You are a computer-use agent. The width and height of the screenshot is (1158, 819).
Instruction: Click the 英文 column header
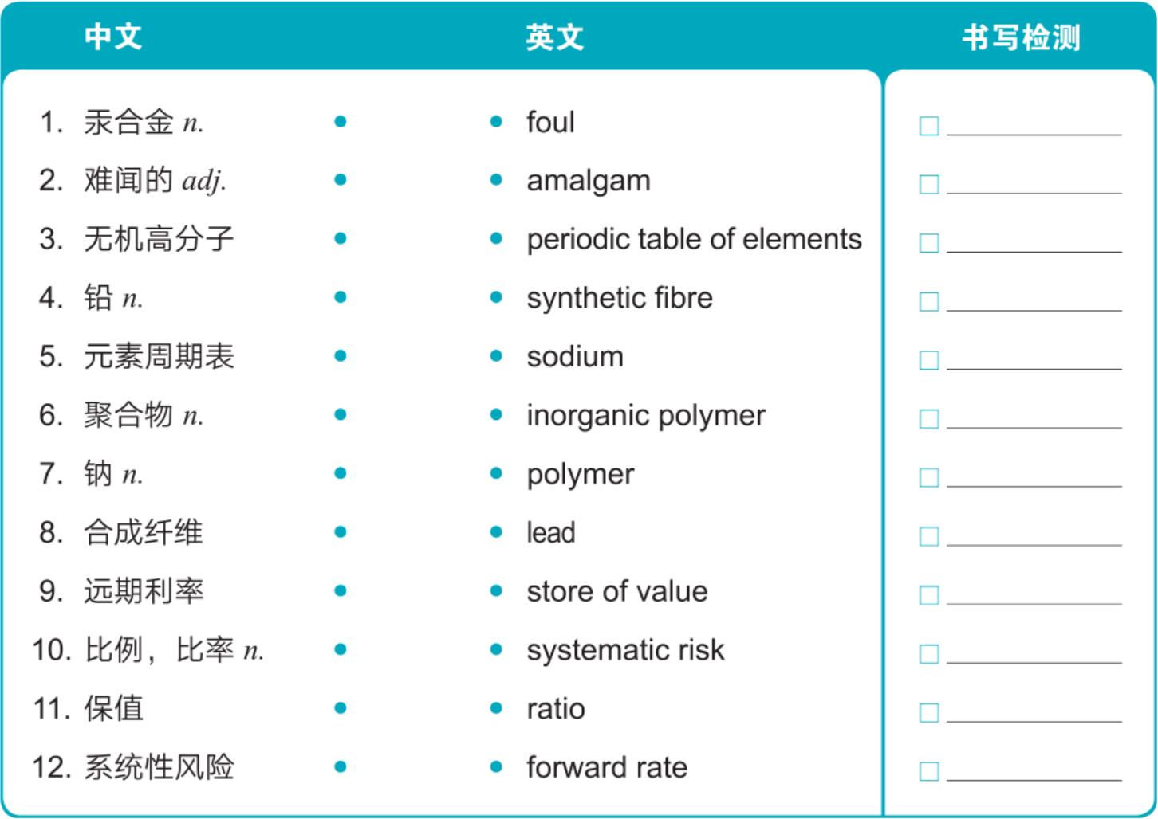click(x=554, y=37)
